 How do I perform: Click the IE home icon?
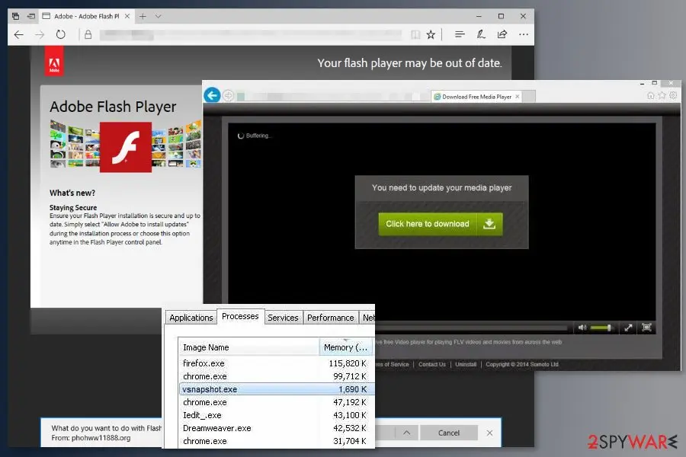651,95
